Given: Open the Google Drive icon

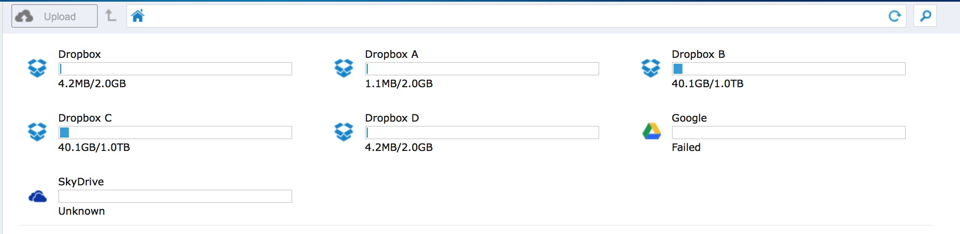Looking at the screenshot, I should [x=651, y=131].
